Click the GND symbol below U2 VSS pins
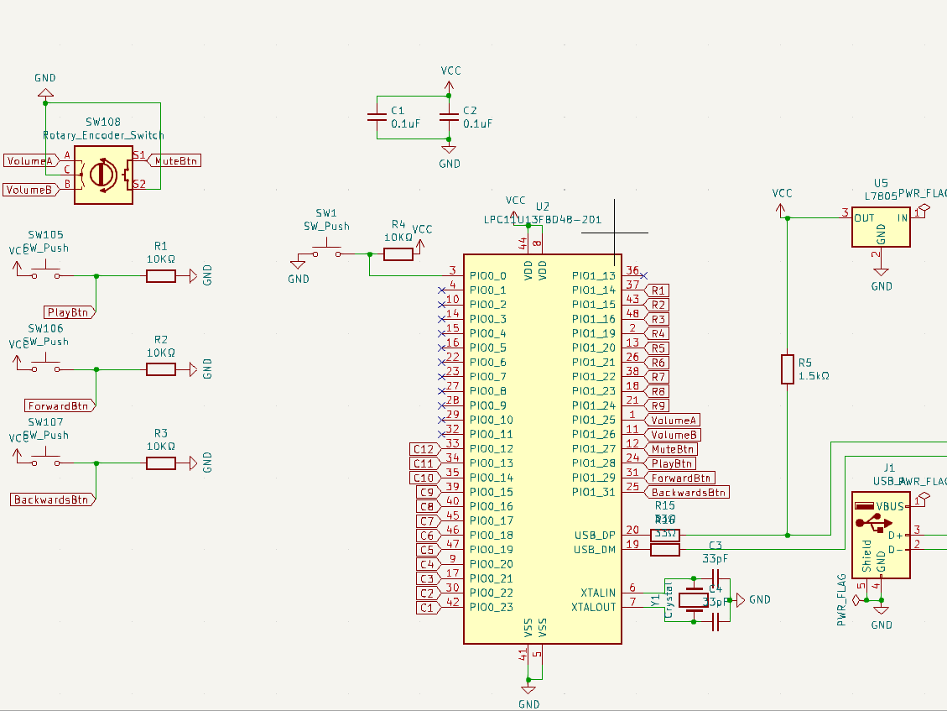Screen dimensions: 947x711 click(x=528, y=690)
